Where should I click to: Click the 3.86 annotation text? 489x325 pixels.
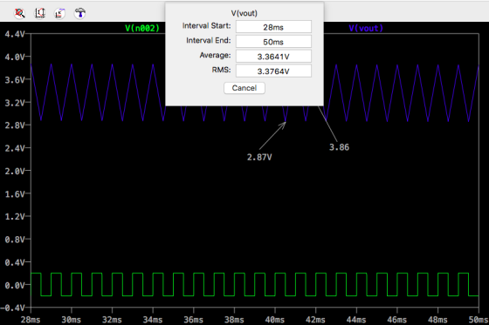[x=340, y=147]
